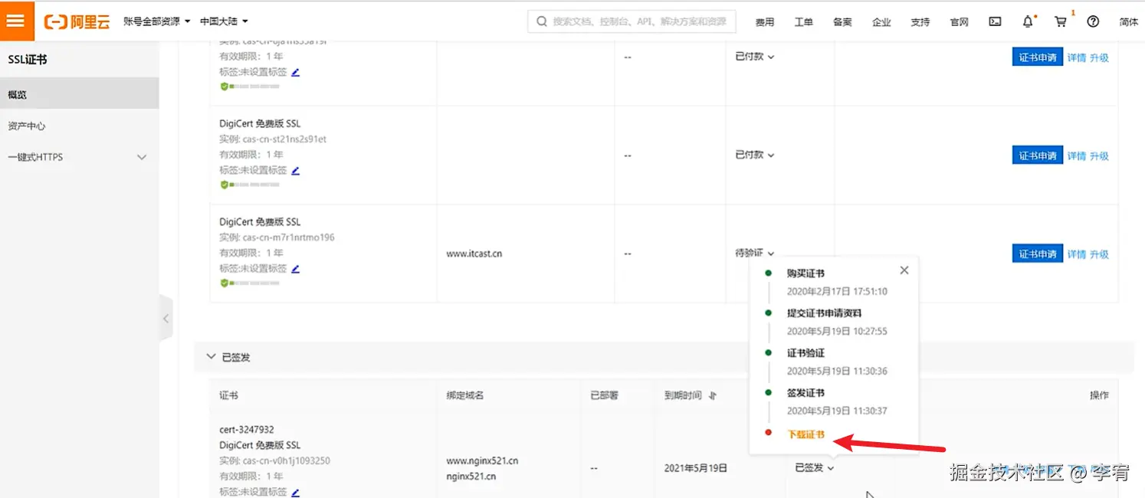Toggle 待验证 status dropdown for www.itcast.cn

(754, 253)
